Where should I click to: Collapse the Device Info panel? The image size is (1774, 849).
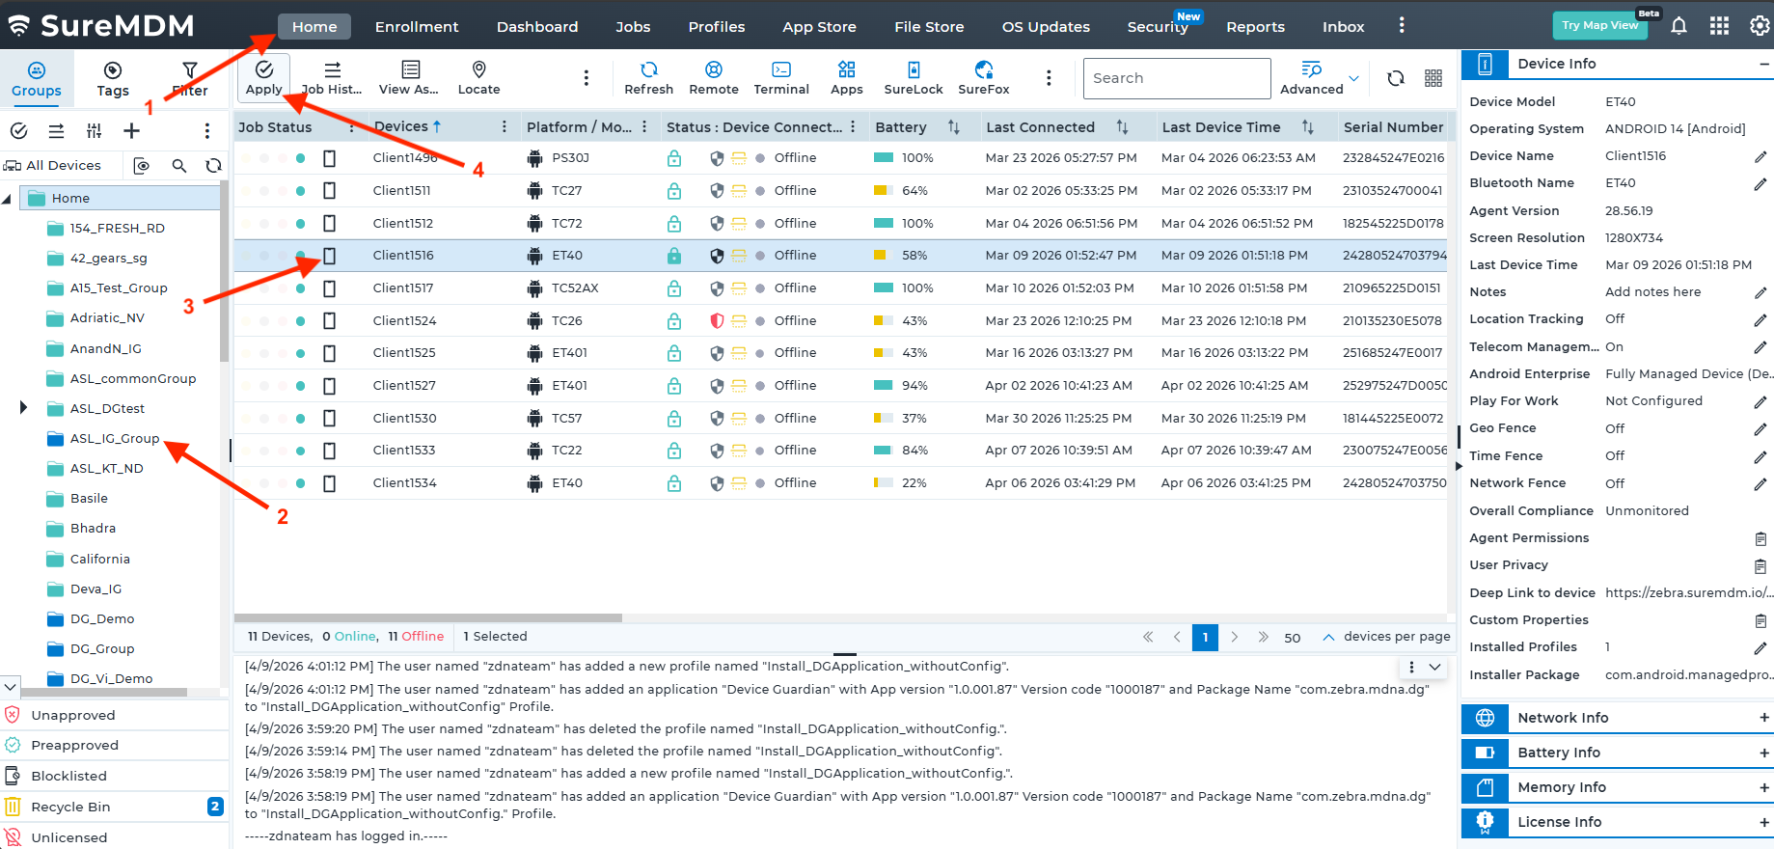(x=1763, y=64)
